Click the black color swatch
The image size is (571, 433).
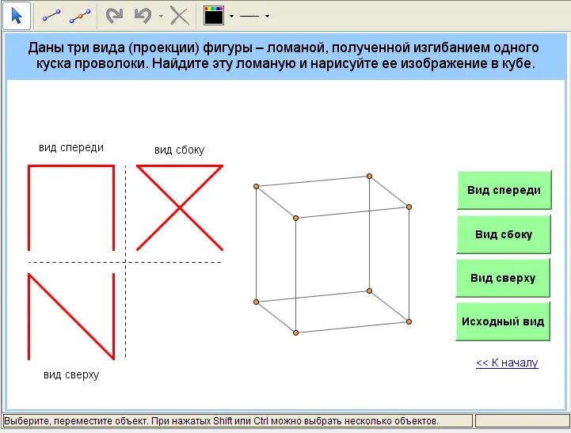[214, 16]
